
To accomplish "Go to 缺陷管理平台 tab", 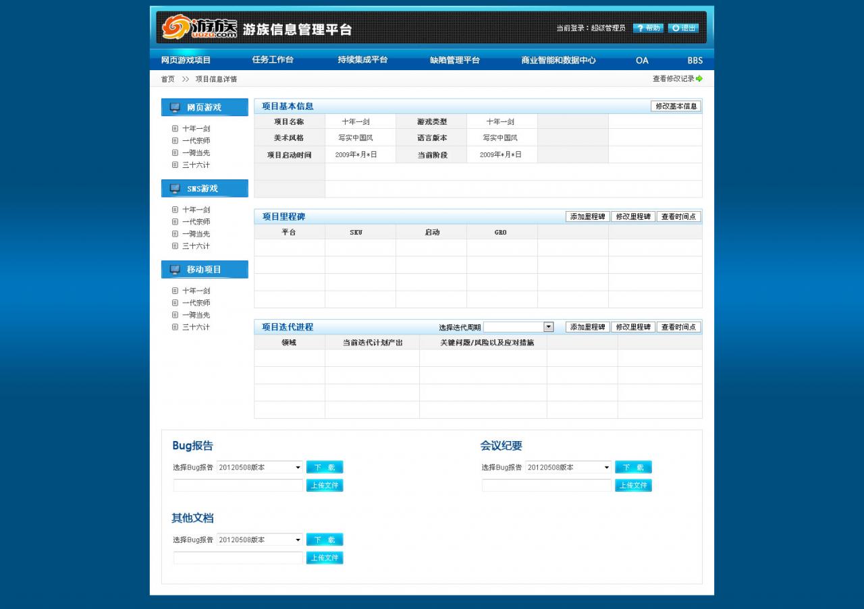I will pyautogui.click(x=454, y=60).
